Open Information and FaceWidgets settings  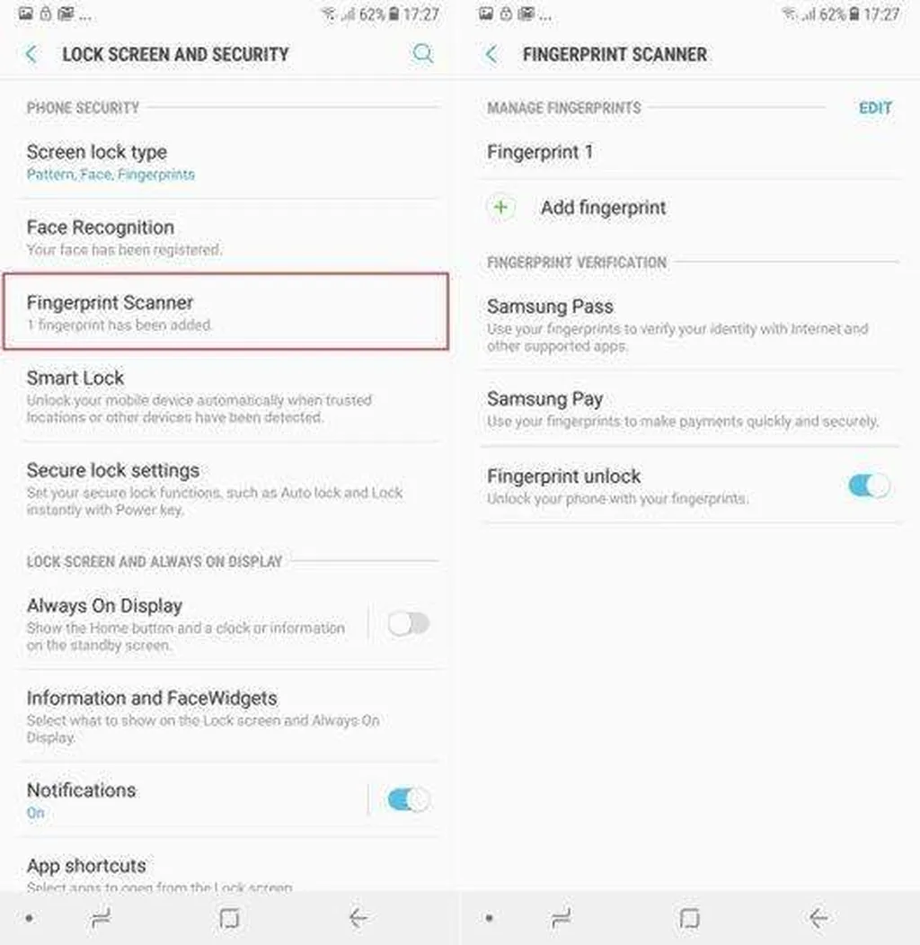click(x=230, y=716)
